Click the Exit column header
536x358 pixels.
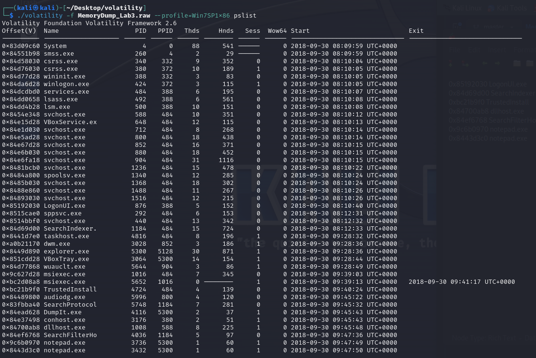click(x=416, y=31)
